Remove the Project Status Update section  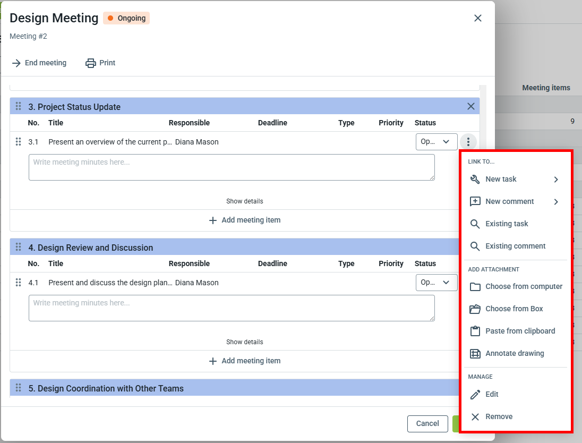[x=470, y=106]
